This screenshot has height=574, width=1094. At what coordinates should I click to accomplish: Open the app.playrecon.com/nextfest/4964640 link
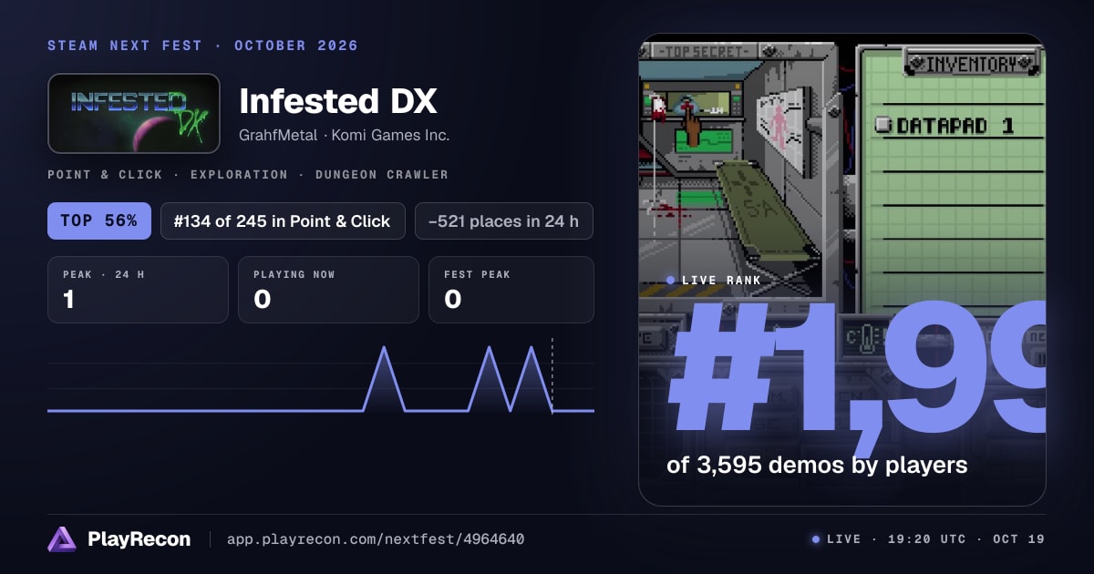pos(376,539)
